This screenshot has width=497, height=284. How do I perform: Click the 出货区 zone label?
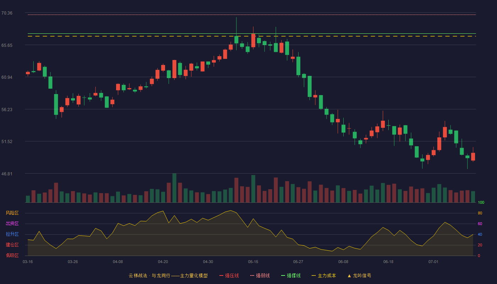click(12, 224)
